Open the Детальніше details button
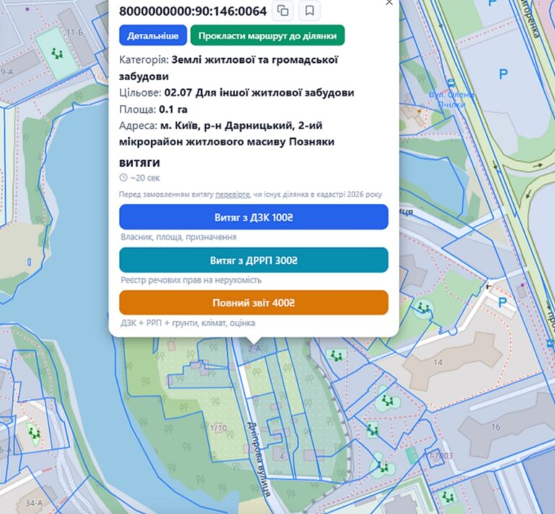 pyautogui.click(x=152, y=35)
